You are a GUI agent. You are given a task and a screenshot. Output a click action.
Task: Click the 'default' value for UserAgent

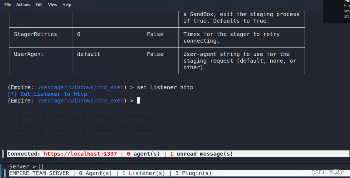click(88, 54)
